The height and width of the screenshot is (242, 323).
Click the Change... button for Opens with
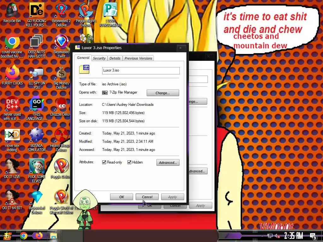tap(163, 93)
